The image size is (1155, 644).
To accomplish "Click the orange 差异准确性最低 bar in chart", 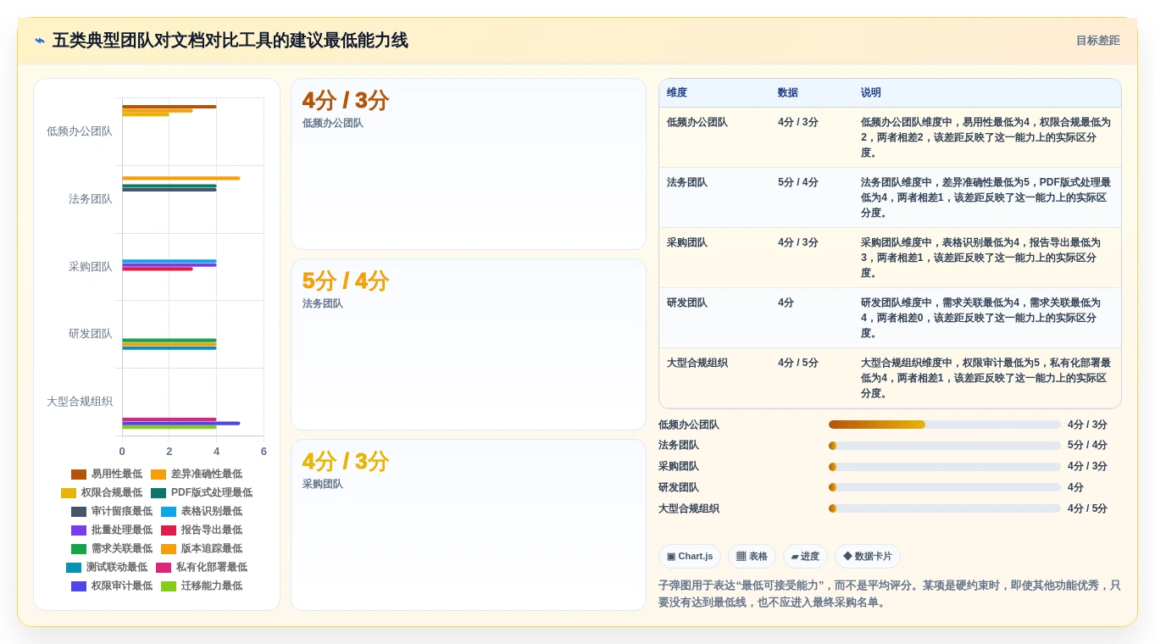I will point(181,178).
